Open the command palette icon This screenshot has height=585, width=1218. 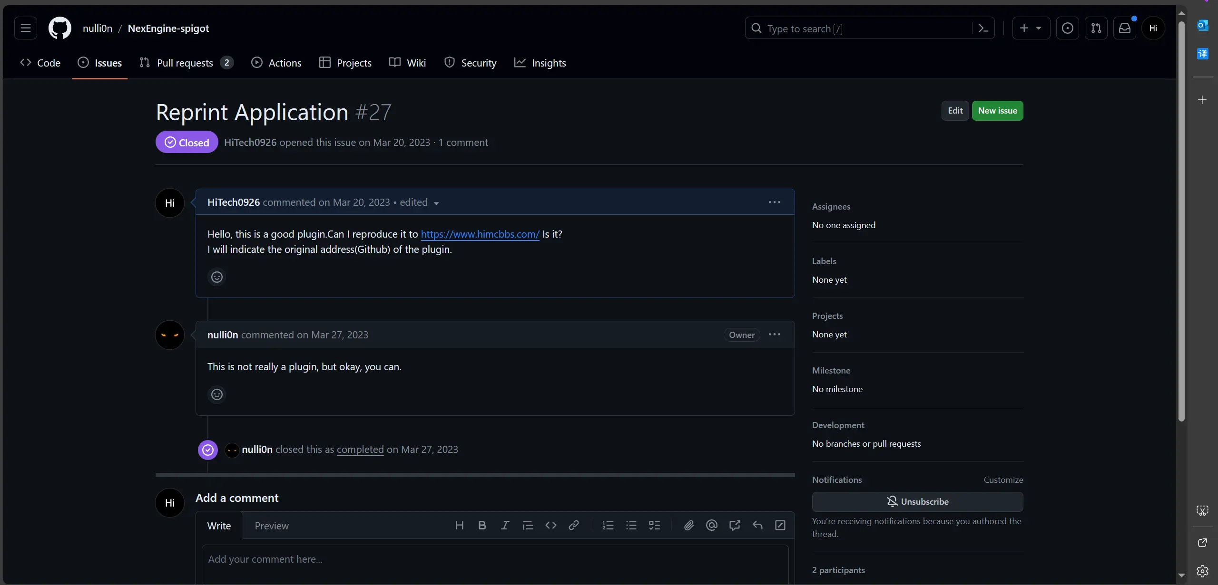[983, 29]
